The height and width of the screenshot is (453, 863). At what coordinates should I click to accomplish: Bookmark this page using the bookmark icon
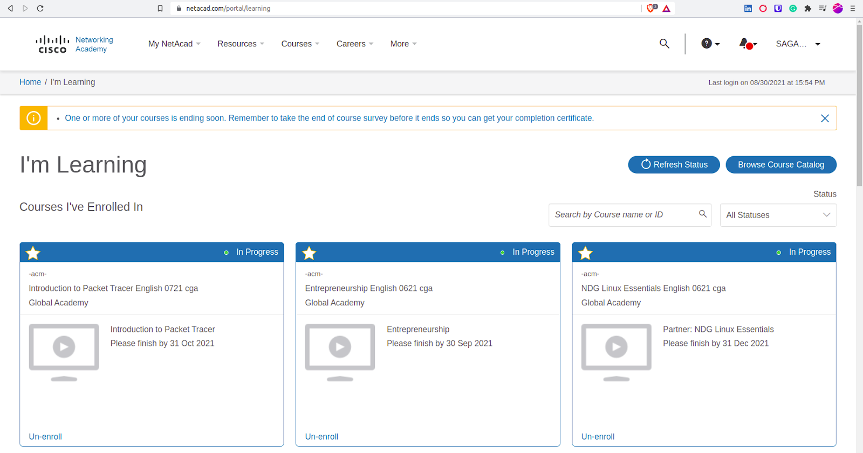coord(160,9)
